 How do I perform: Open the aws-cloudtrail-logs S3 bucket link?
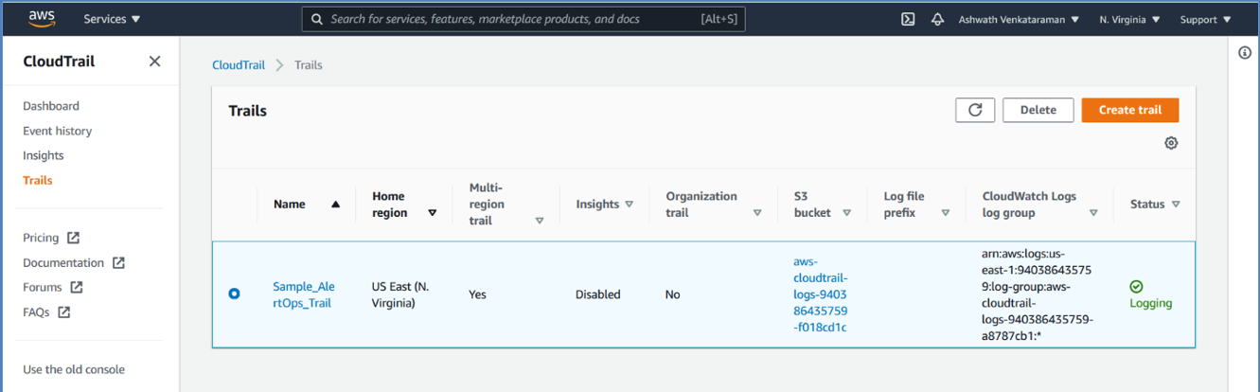[820, 294]
